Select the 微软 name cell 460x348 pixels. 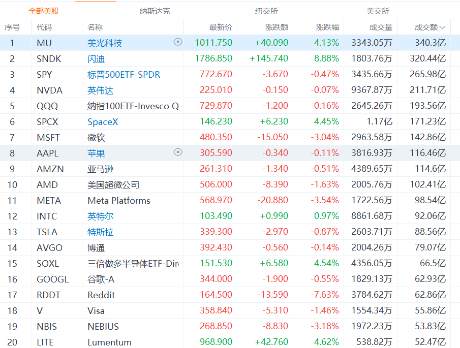(96, 138)
